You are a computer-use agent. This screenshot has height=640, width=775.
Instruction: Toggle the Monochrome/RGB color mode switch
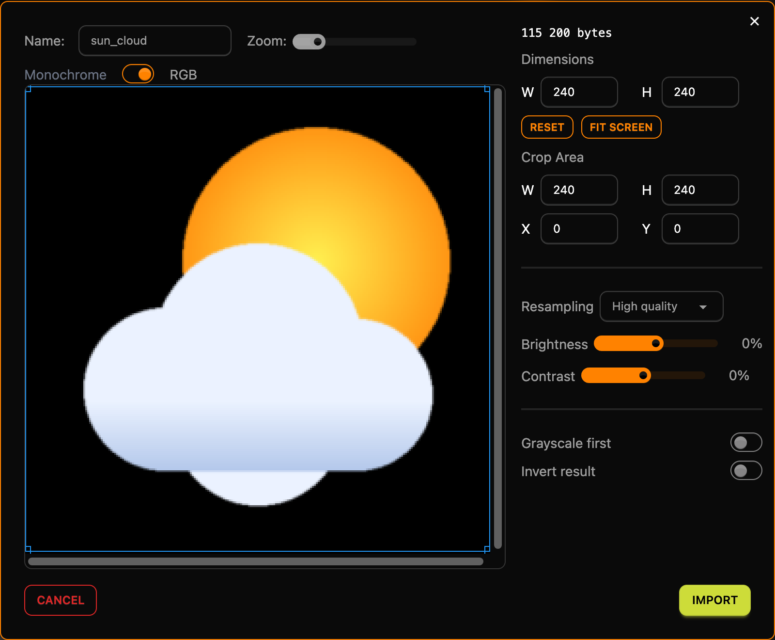tap(138, 74)
